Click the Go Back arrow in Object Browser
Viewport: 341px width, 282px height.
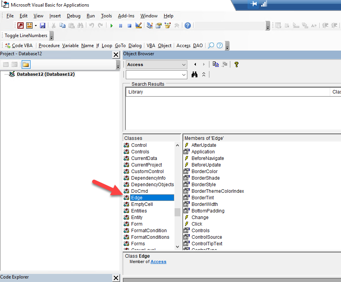tap(195, 64)
